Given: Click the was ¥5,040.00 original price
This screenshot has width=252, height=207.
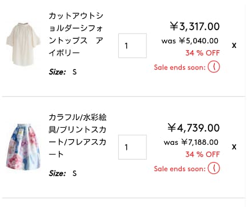Looking at the screenshot, I should point(190,41).
